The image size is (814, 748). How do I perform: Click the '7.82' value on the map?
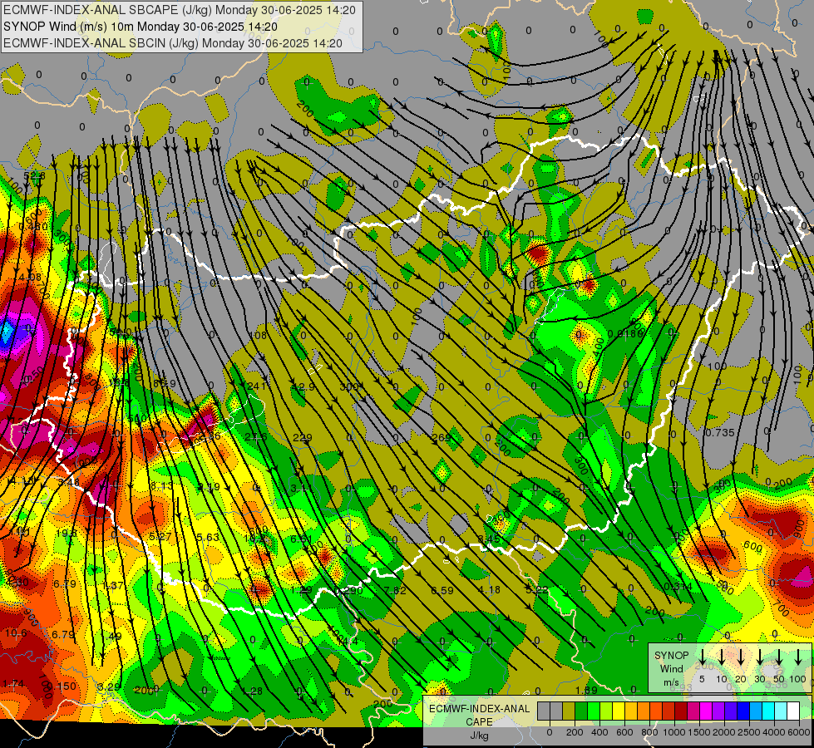point(395,590)
